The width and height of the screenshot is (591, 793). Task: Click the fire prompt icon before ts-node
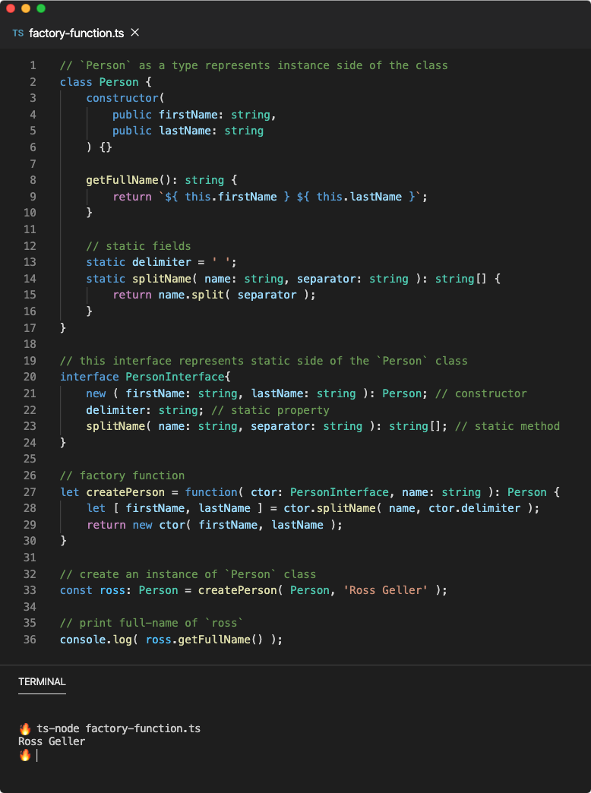coord(25,728)
